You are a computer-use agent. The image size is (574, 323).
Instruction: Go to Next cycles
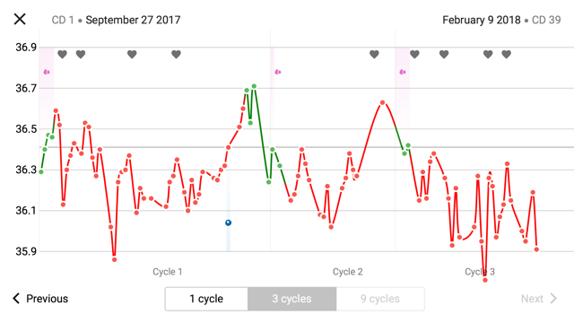539,299
